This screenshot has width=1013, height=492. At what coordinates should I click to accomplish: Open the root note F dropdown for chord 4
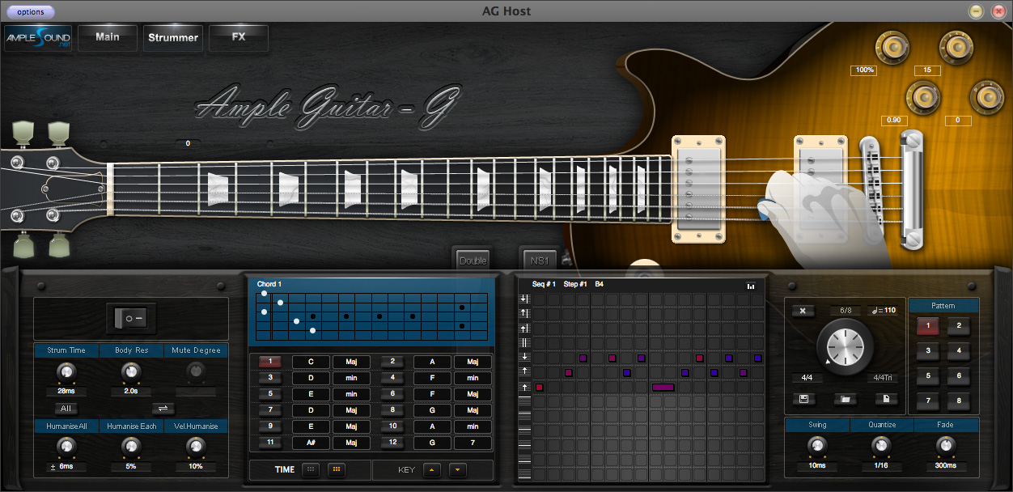click(432, 378)
